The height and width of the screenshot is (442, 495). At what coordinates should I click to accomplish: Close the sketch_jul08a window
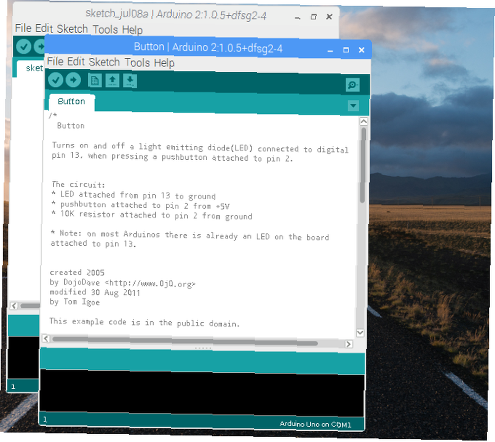click(x=329, y=16)
